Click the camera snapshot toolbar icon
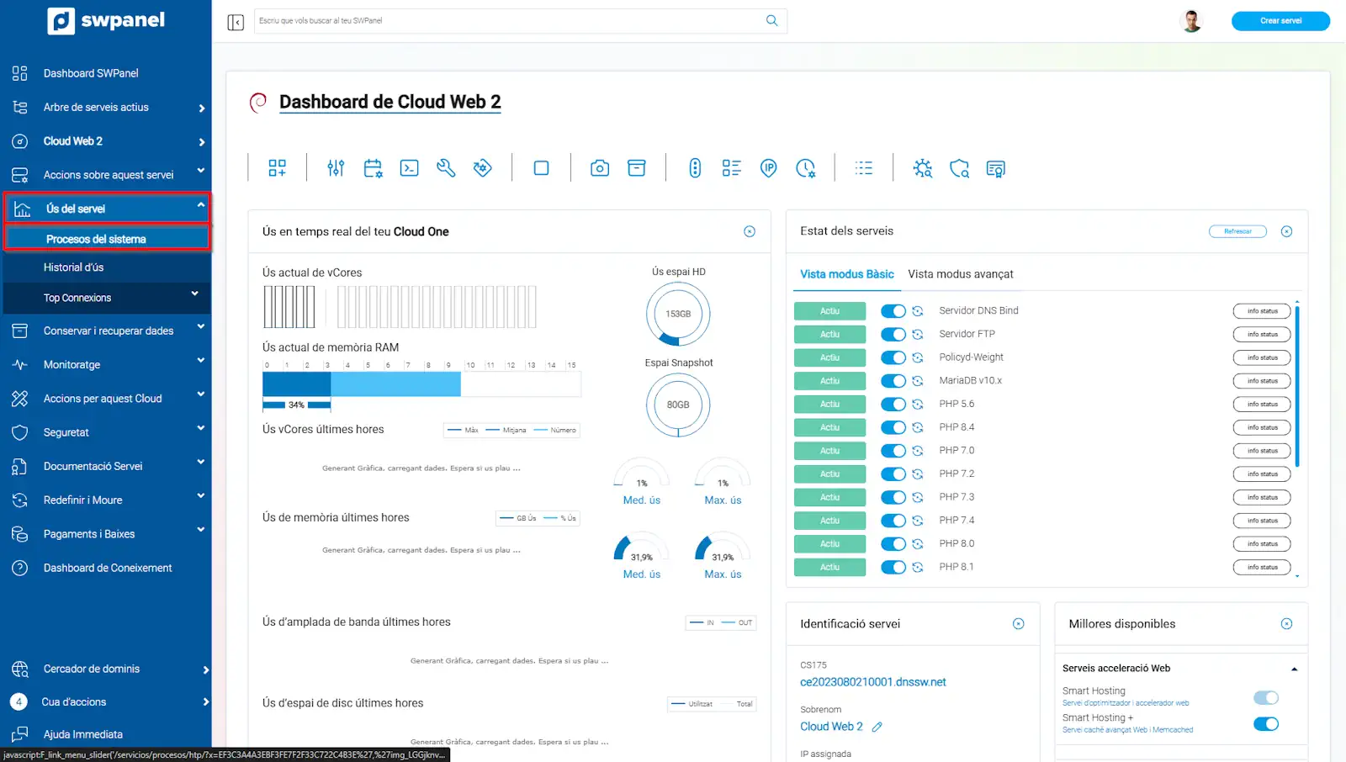The image size is (1346, 762). [x=600, y=168]
